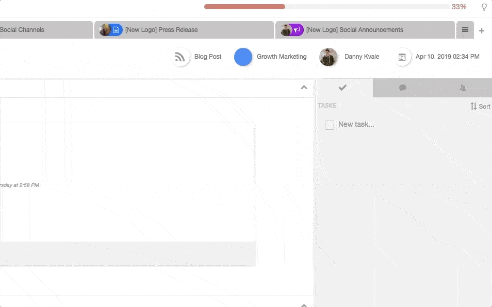The width and height of the screenshot is (492, 307).
Task: Click the TASKS heading text
Action: (x=326, y=106)
